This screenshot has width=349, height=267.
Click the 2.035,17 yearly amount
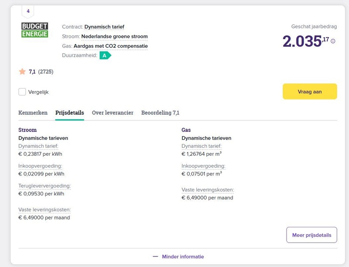point(306,41)
